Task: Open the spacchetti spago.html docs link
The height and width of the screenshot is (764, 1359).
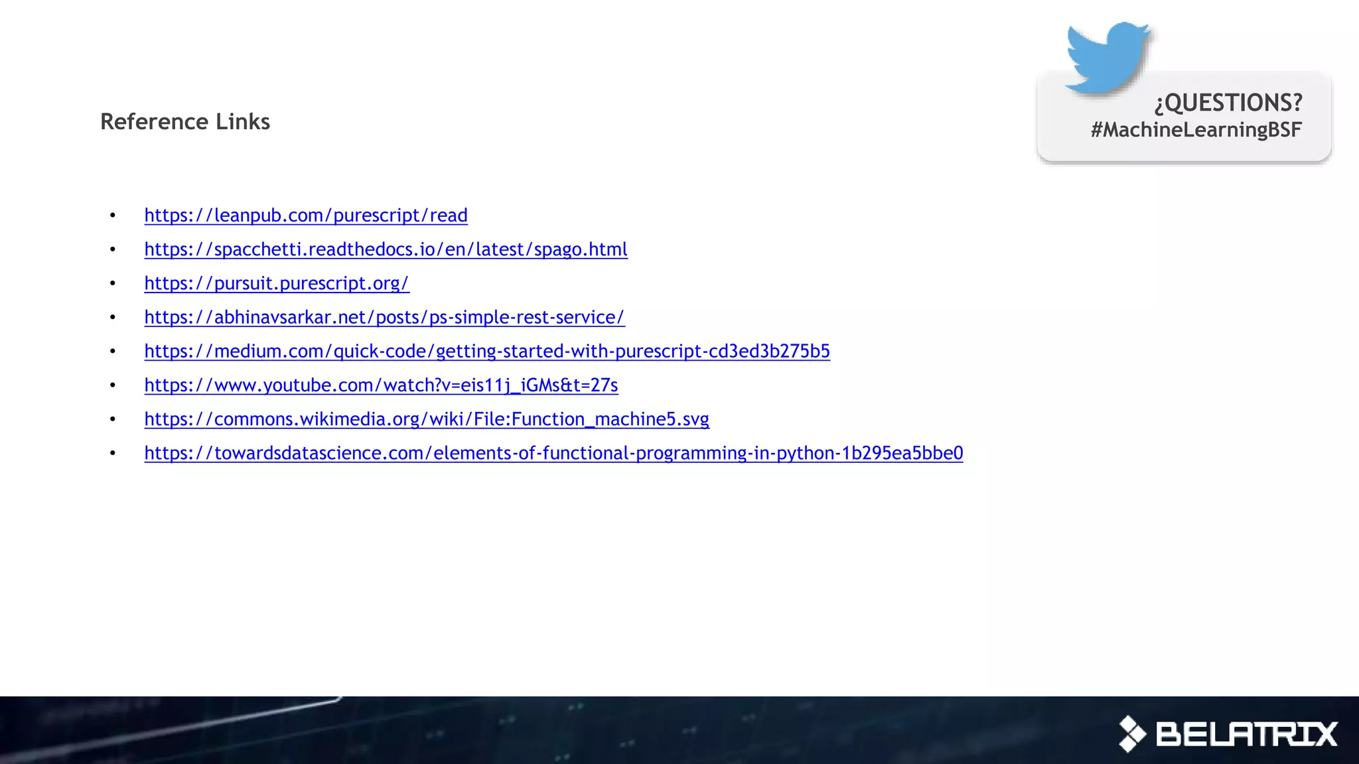Action: (386, 249)
